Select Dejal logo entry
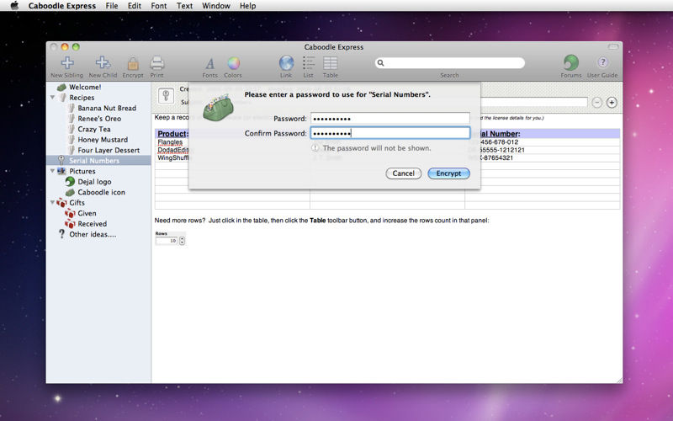This screenshot has height=421, width=673. pos(94,182)
